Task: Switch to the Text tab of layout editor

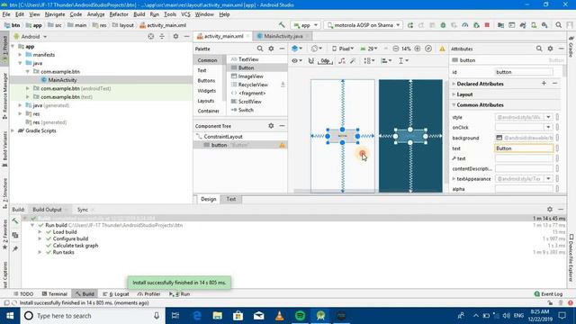Action: (x=230, y=199)
